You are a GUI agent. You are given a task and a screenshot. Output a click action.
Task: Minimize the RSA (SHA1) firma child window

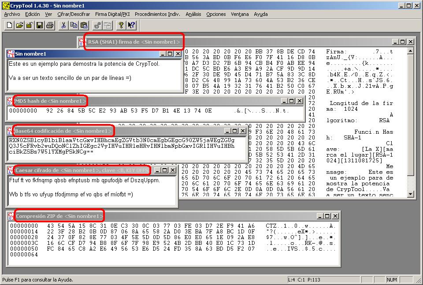point(396,41)
